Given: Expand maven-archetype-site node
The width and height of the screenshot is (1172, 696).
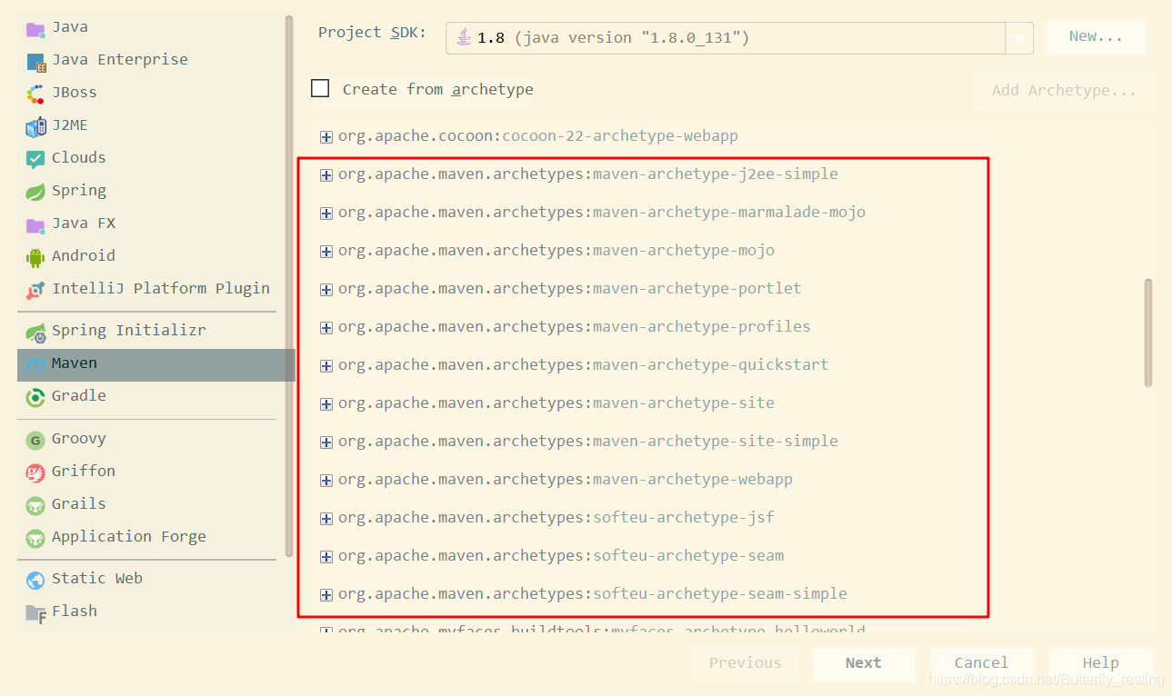Looking at the screenshot, I should click(326, 404).
